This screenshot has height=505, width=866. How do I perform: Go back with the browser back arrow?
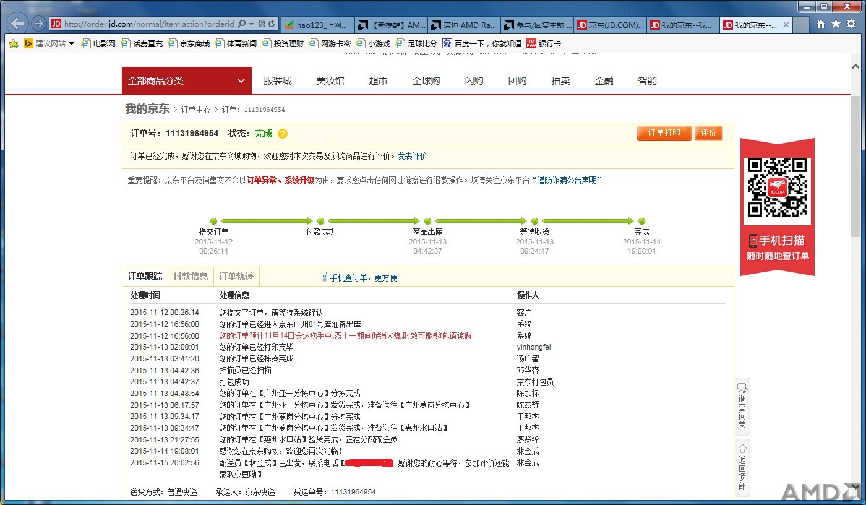coord(17,24)
